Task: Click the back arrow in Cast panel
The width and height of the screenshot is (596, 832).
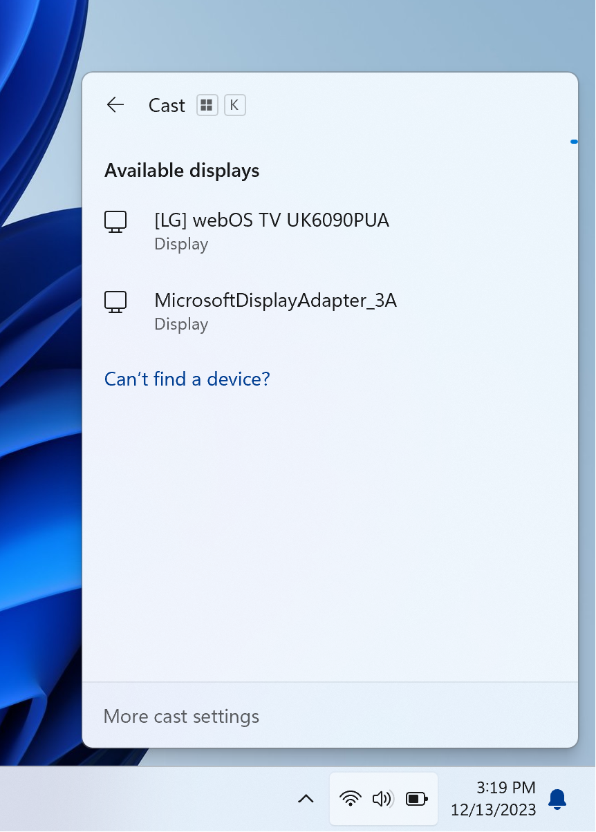Action: pos(115,105)
